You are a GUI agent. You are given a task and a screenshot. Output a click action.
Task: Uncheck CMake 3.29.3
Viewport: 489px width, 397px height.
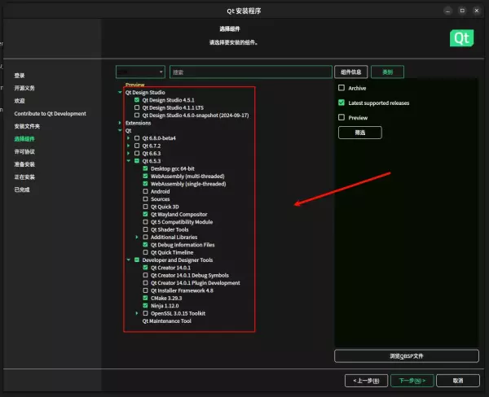click(145, 298)
